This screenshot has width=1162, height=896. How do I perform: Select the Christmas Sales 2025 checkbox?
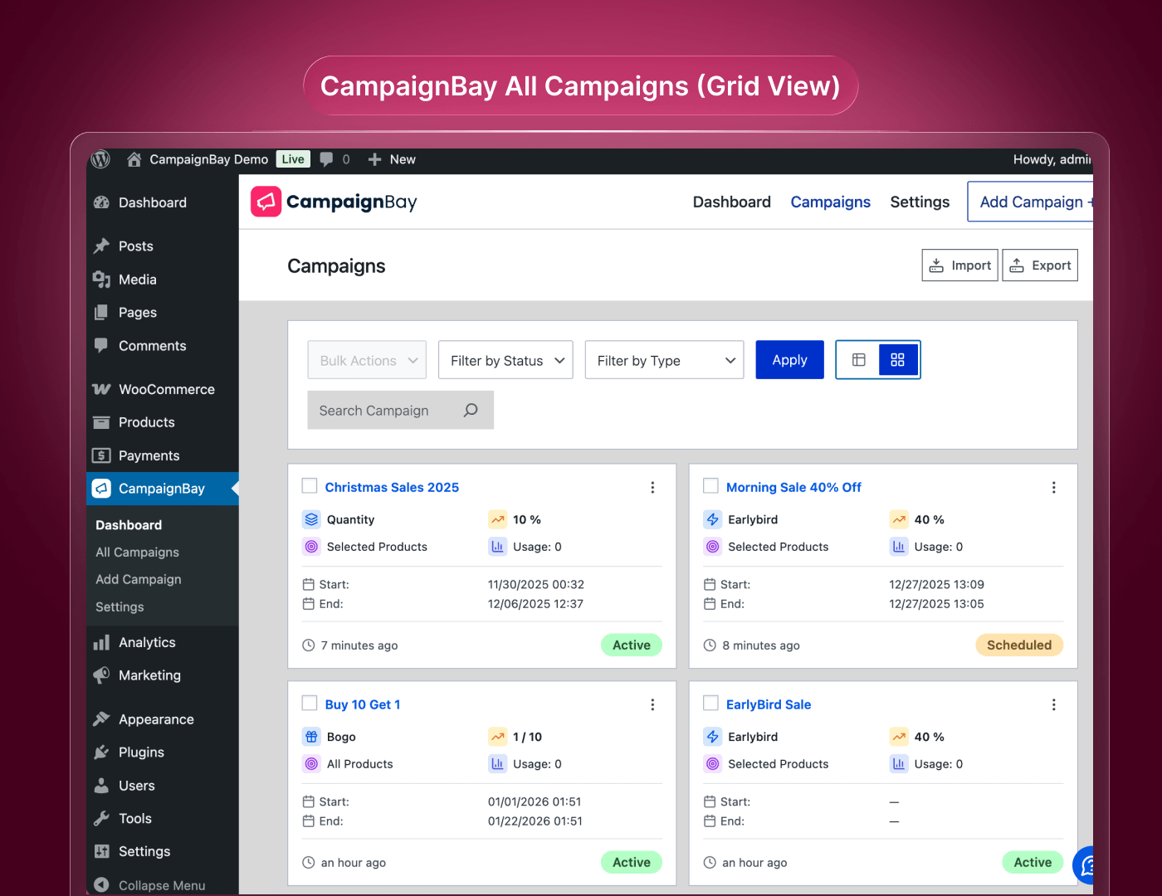click(310, 486)
